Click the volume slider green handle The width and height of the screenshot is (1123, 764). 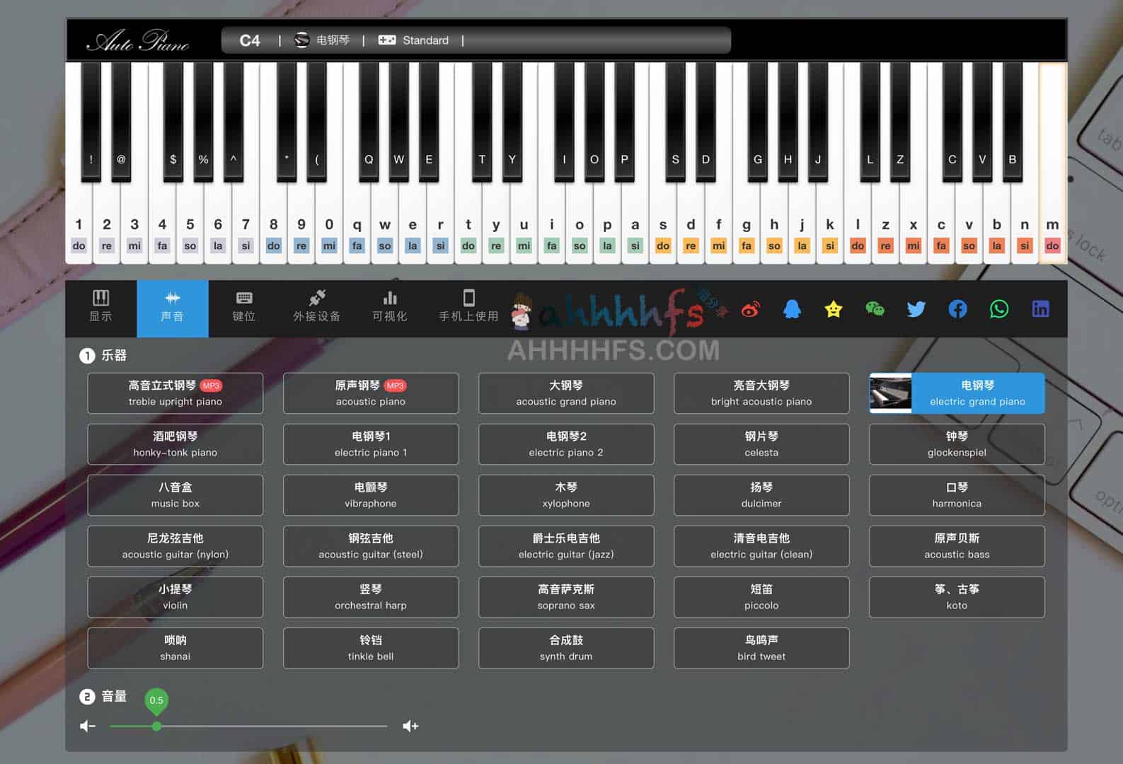point(156,726)
